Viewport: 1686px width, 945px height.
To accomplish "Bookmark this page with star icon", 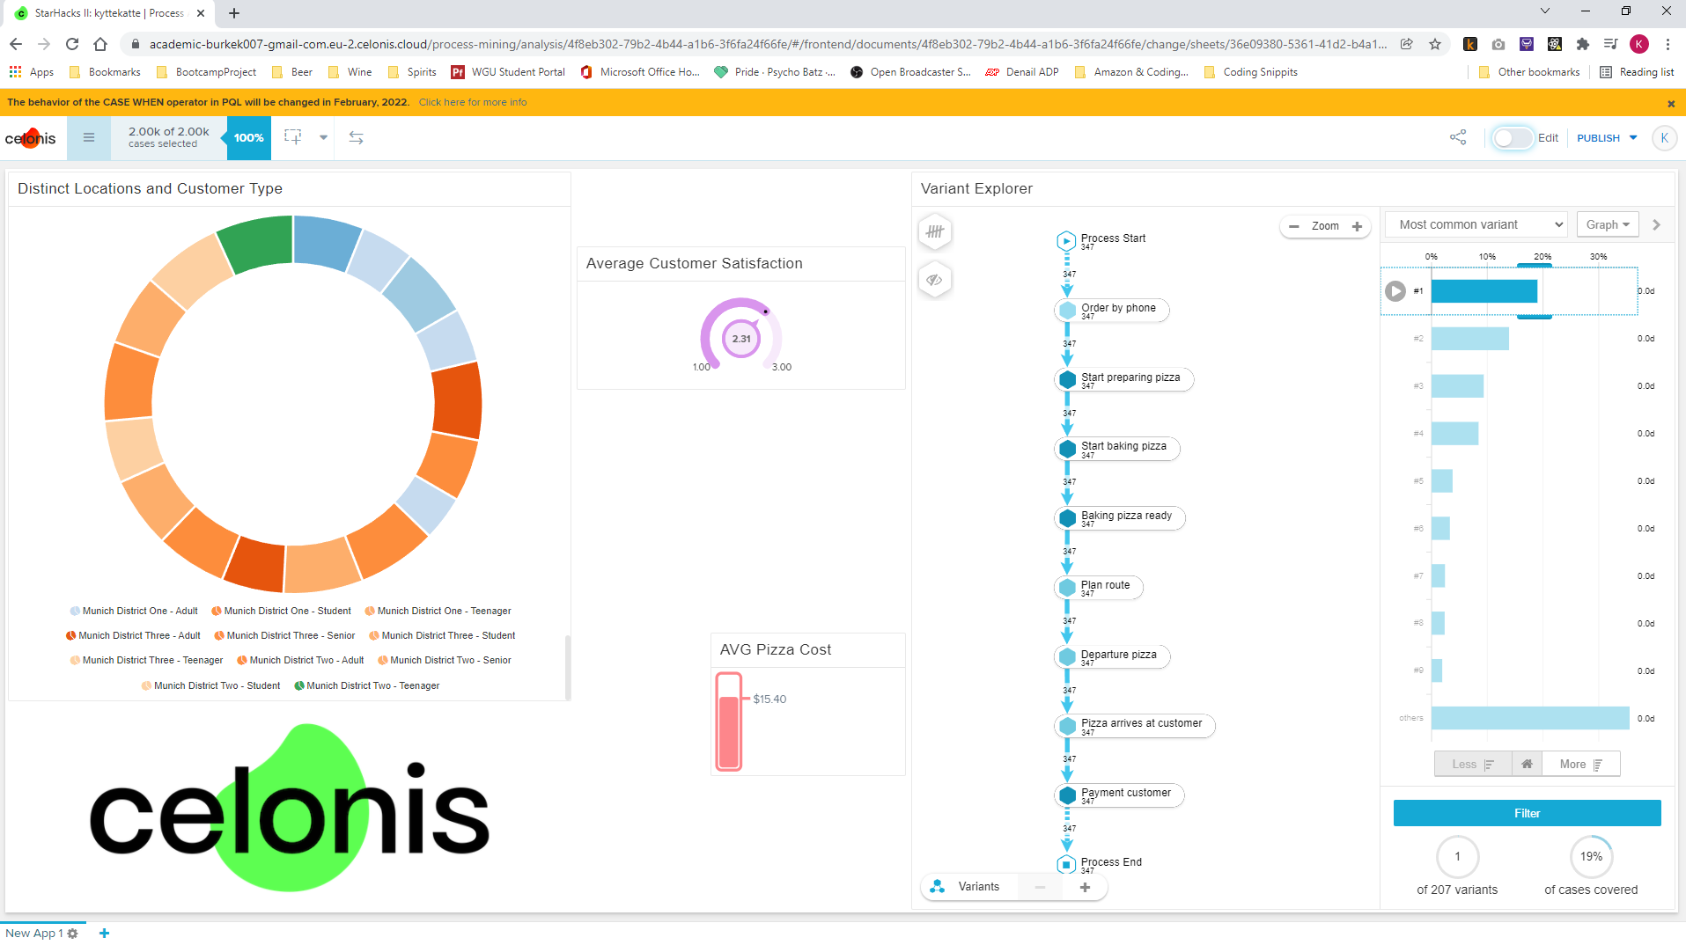I will tap(1435, 44).
